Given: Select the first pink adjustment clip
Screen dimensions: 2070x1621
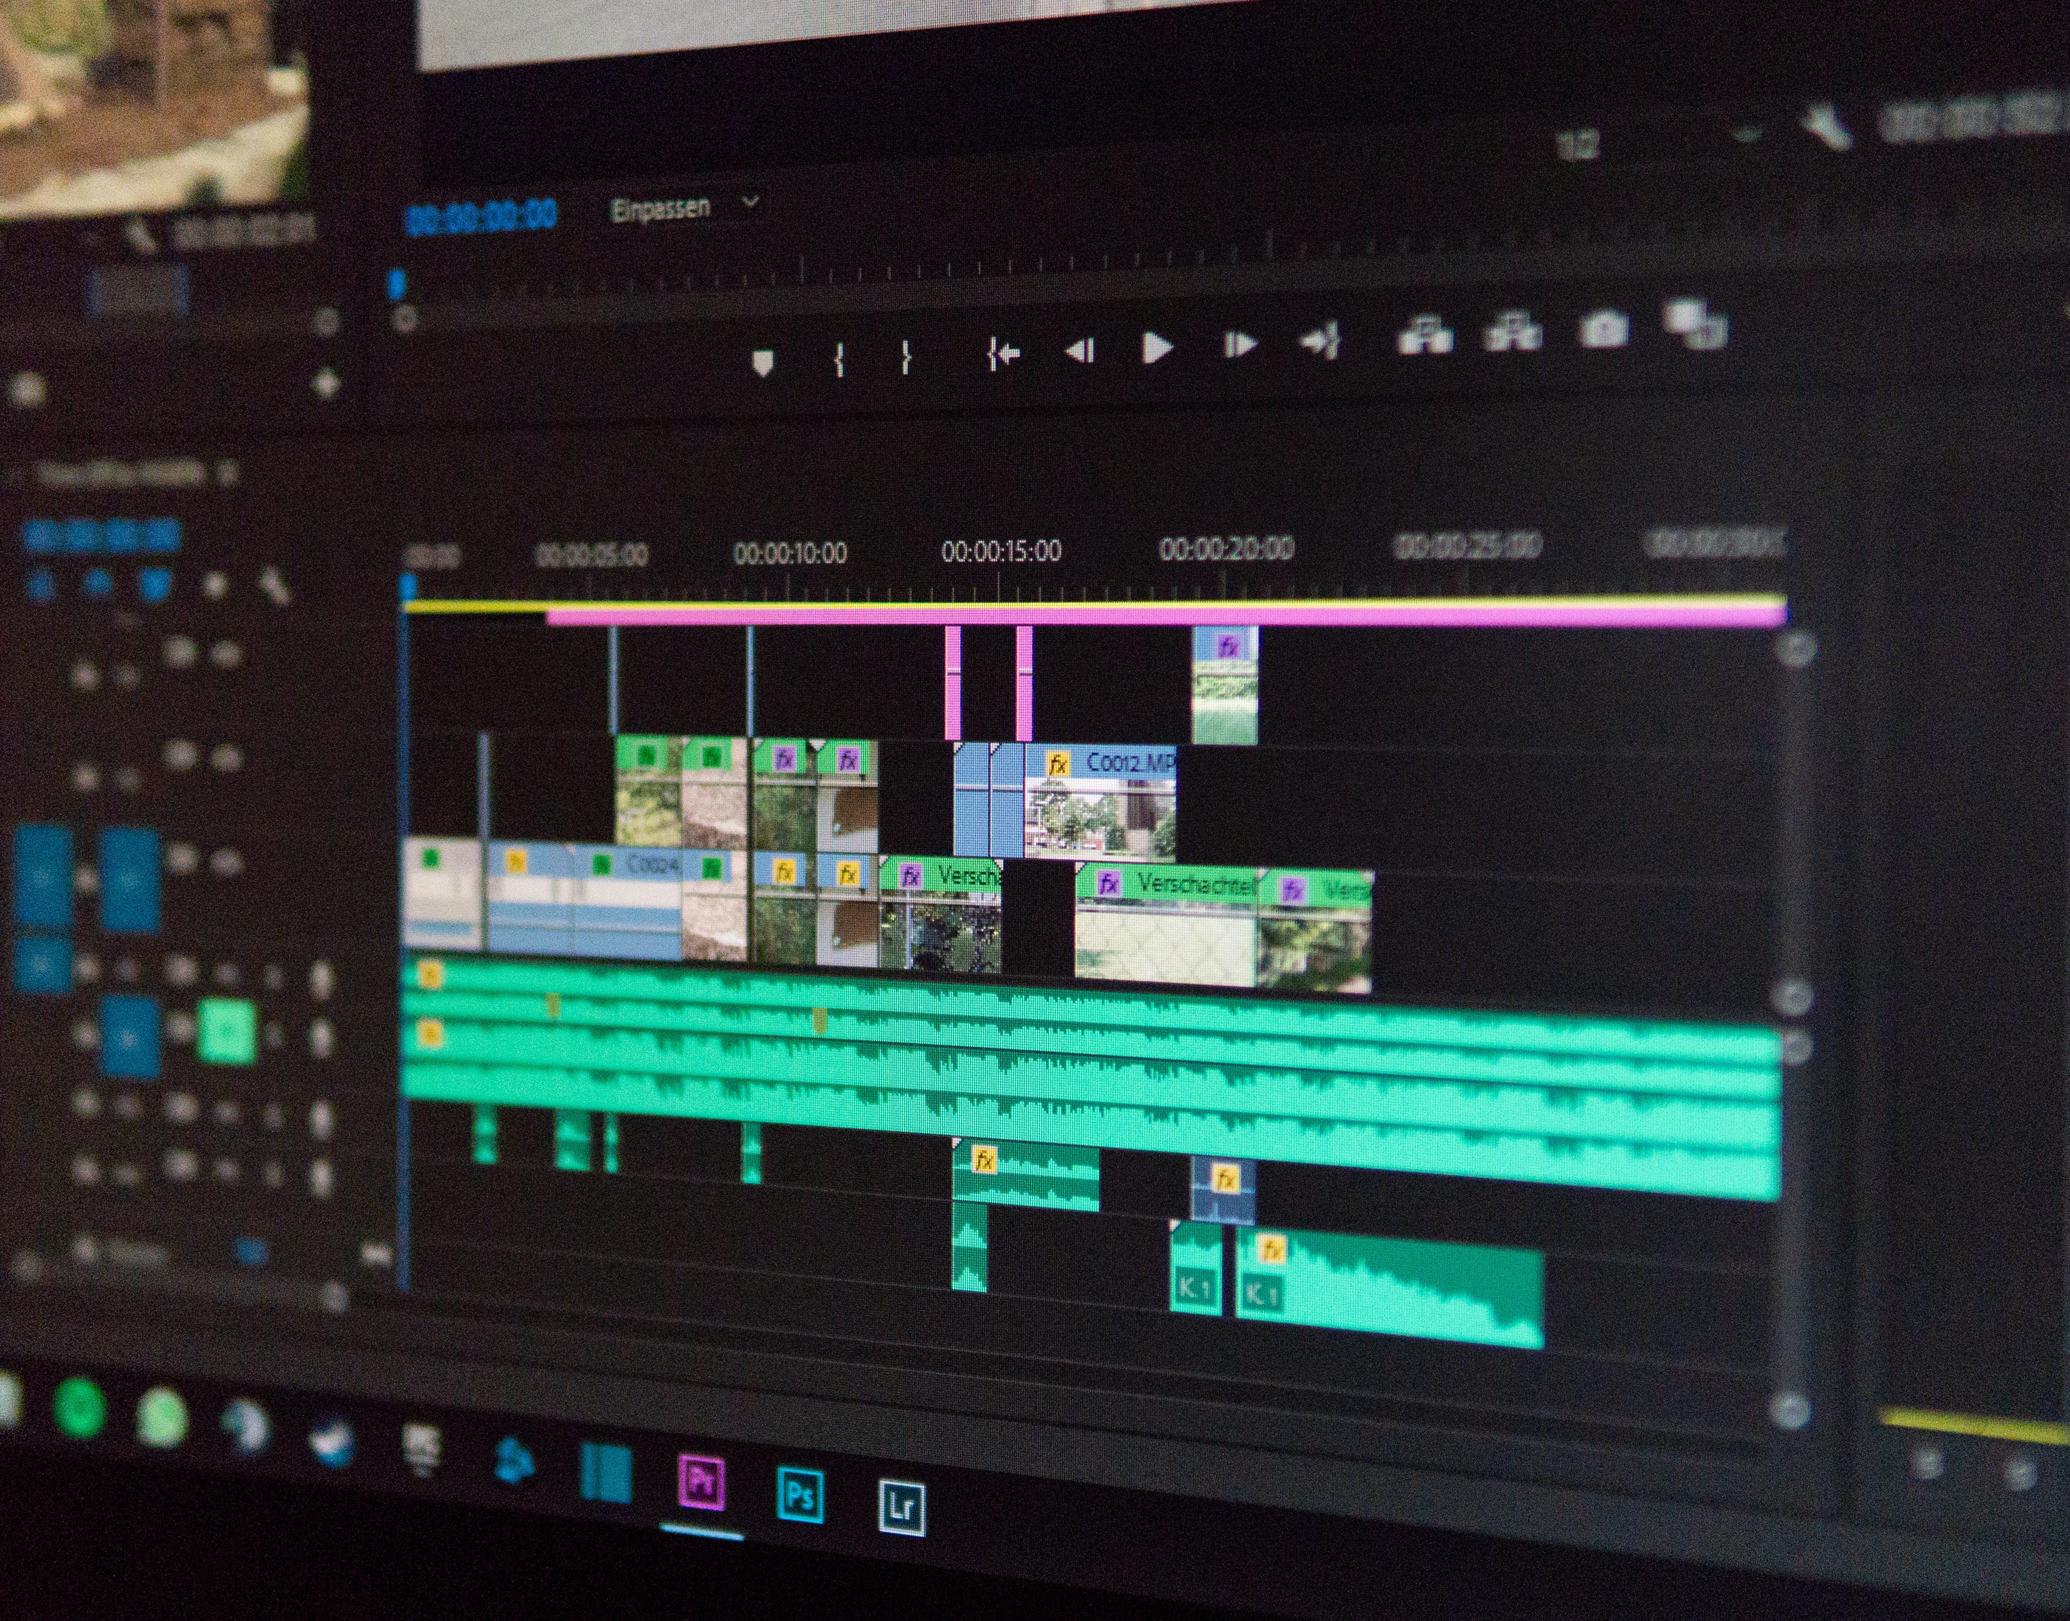Looking at the screenshot, I should (x=953, y=682).
